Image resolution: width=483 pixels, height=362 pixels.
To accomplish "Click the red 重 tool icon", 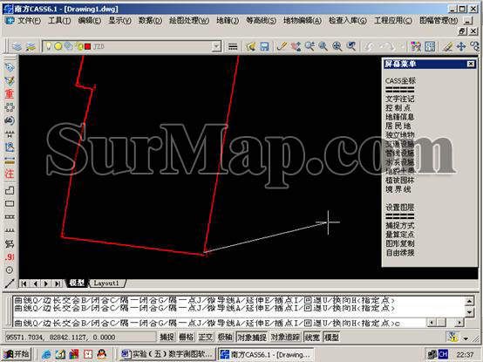I will 10,93.
